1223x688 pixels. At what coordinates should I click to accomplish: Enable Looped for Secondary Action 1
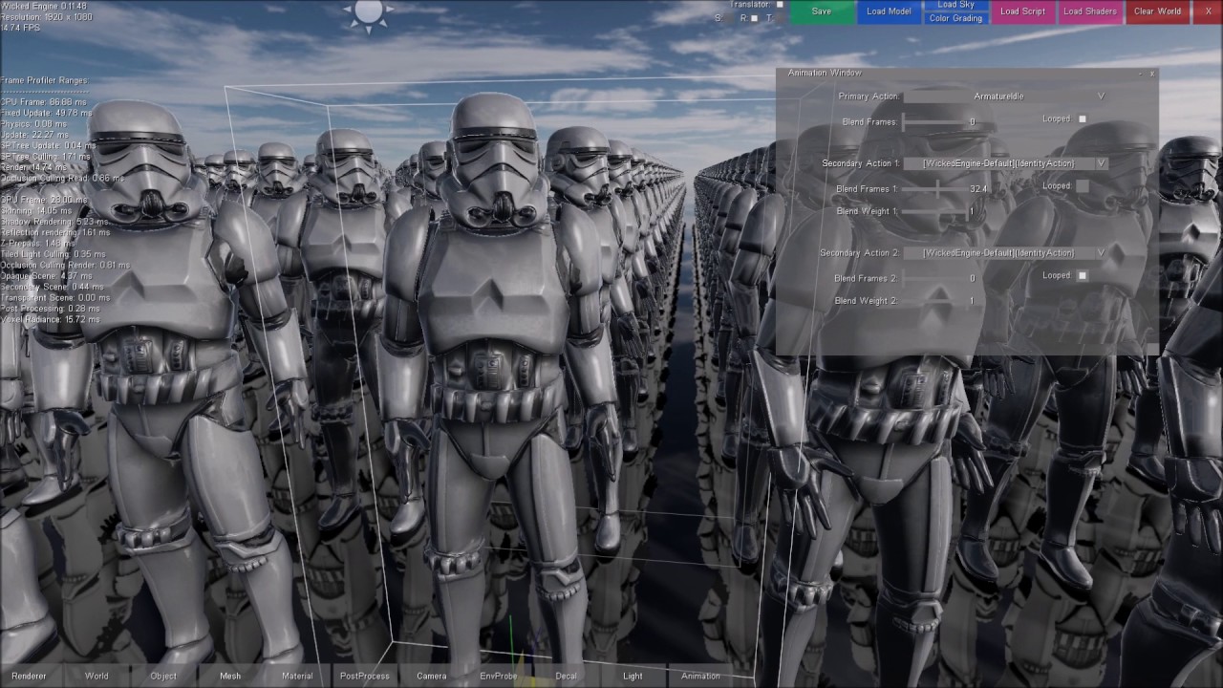[x=1083, y=186]
